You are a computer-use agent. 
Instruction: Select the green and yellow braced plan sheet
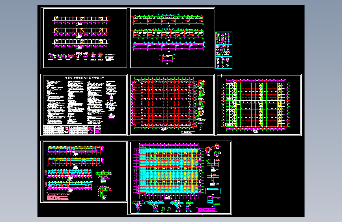(258, 105)
